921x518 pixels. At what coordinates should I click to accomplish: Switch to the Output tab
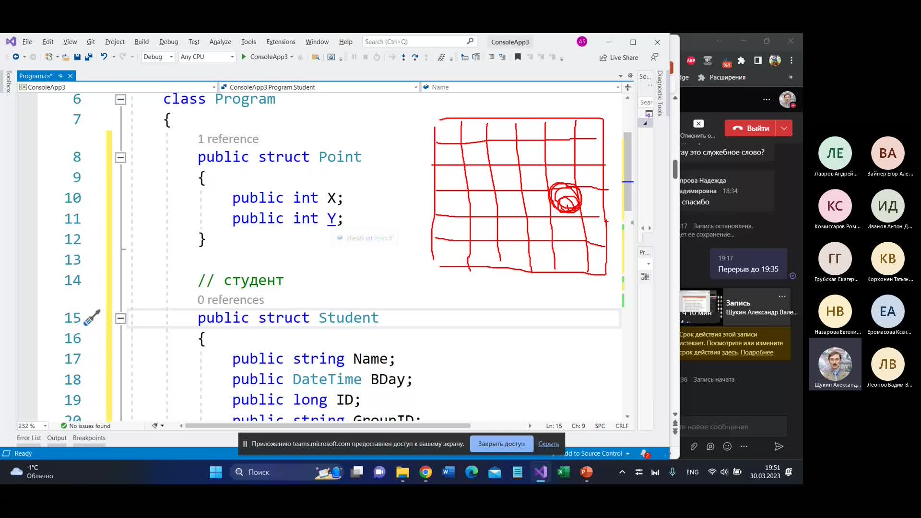[57, 438]
